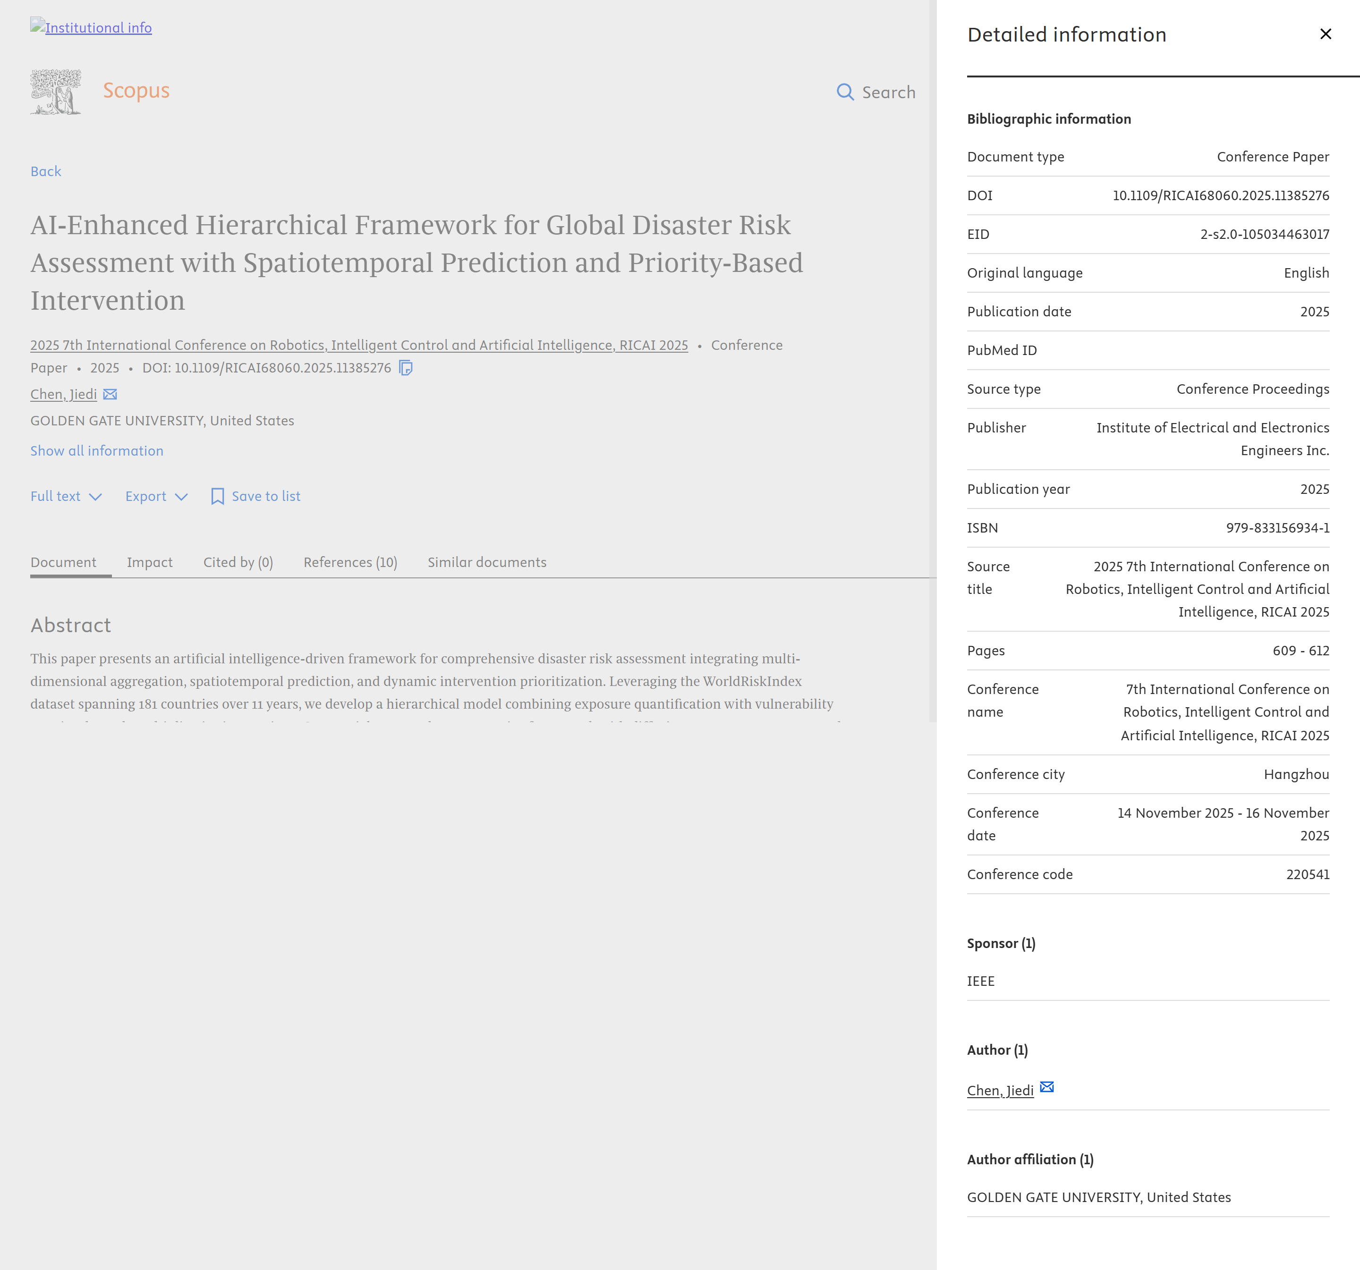Go to Similar documents tab
This screenshot has height=1270, width=1360.
click(x=487, y=562)
